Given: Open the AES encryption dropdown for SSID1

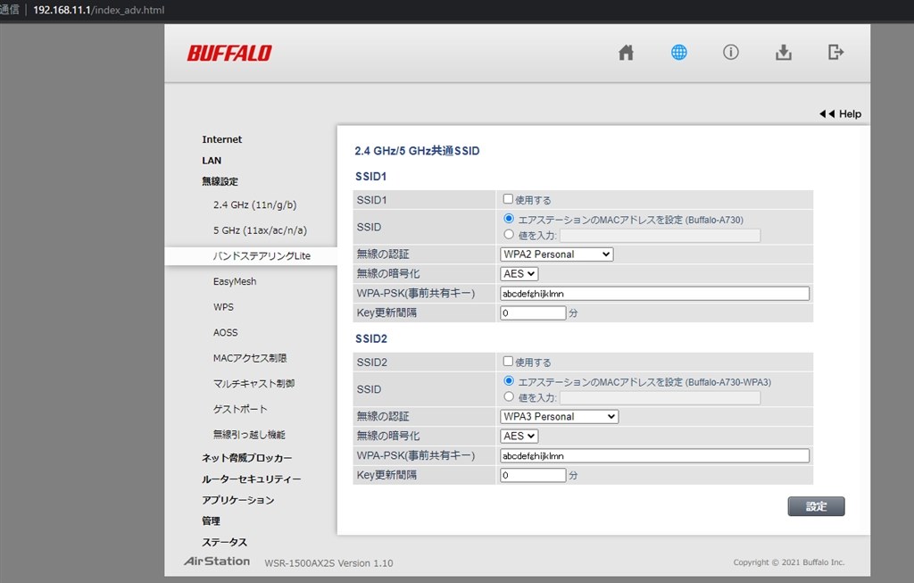Looking at the screenshot, I should [519, 273].
